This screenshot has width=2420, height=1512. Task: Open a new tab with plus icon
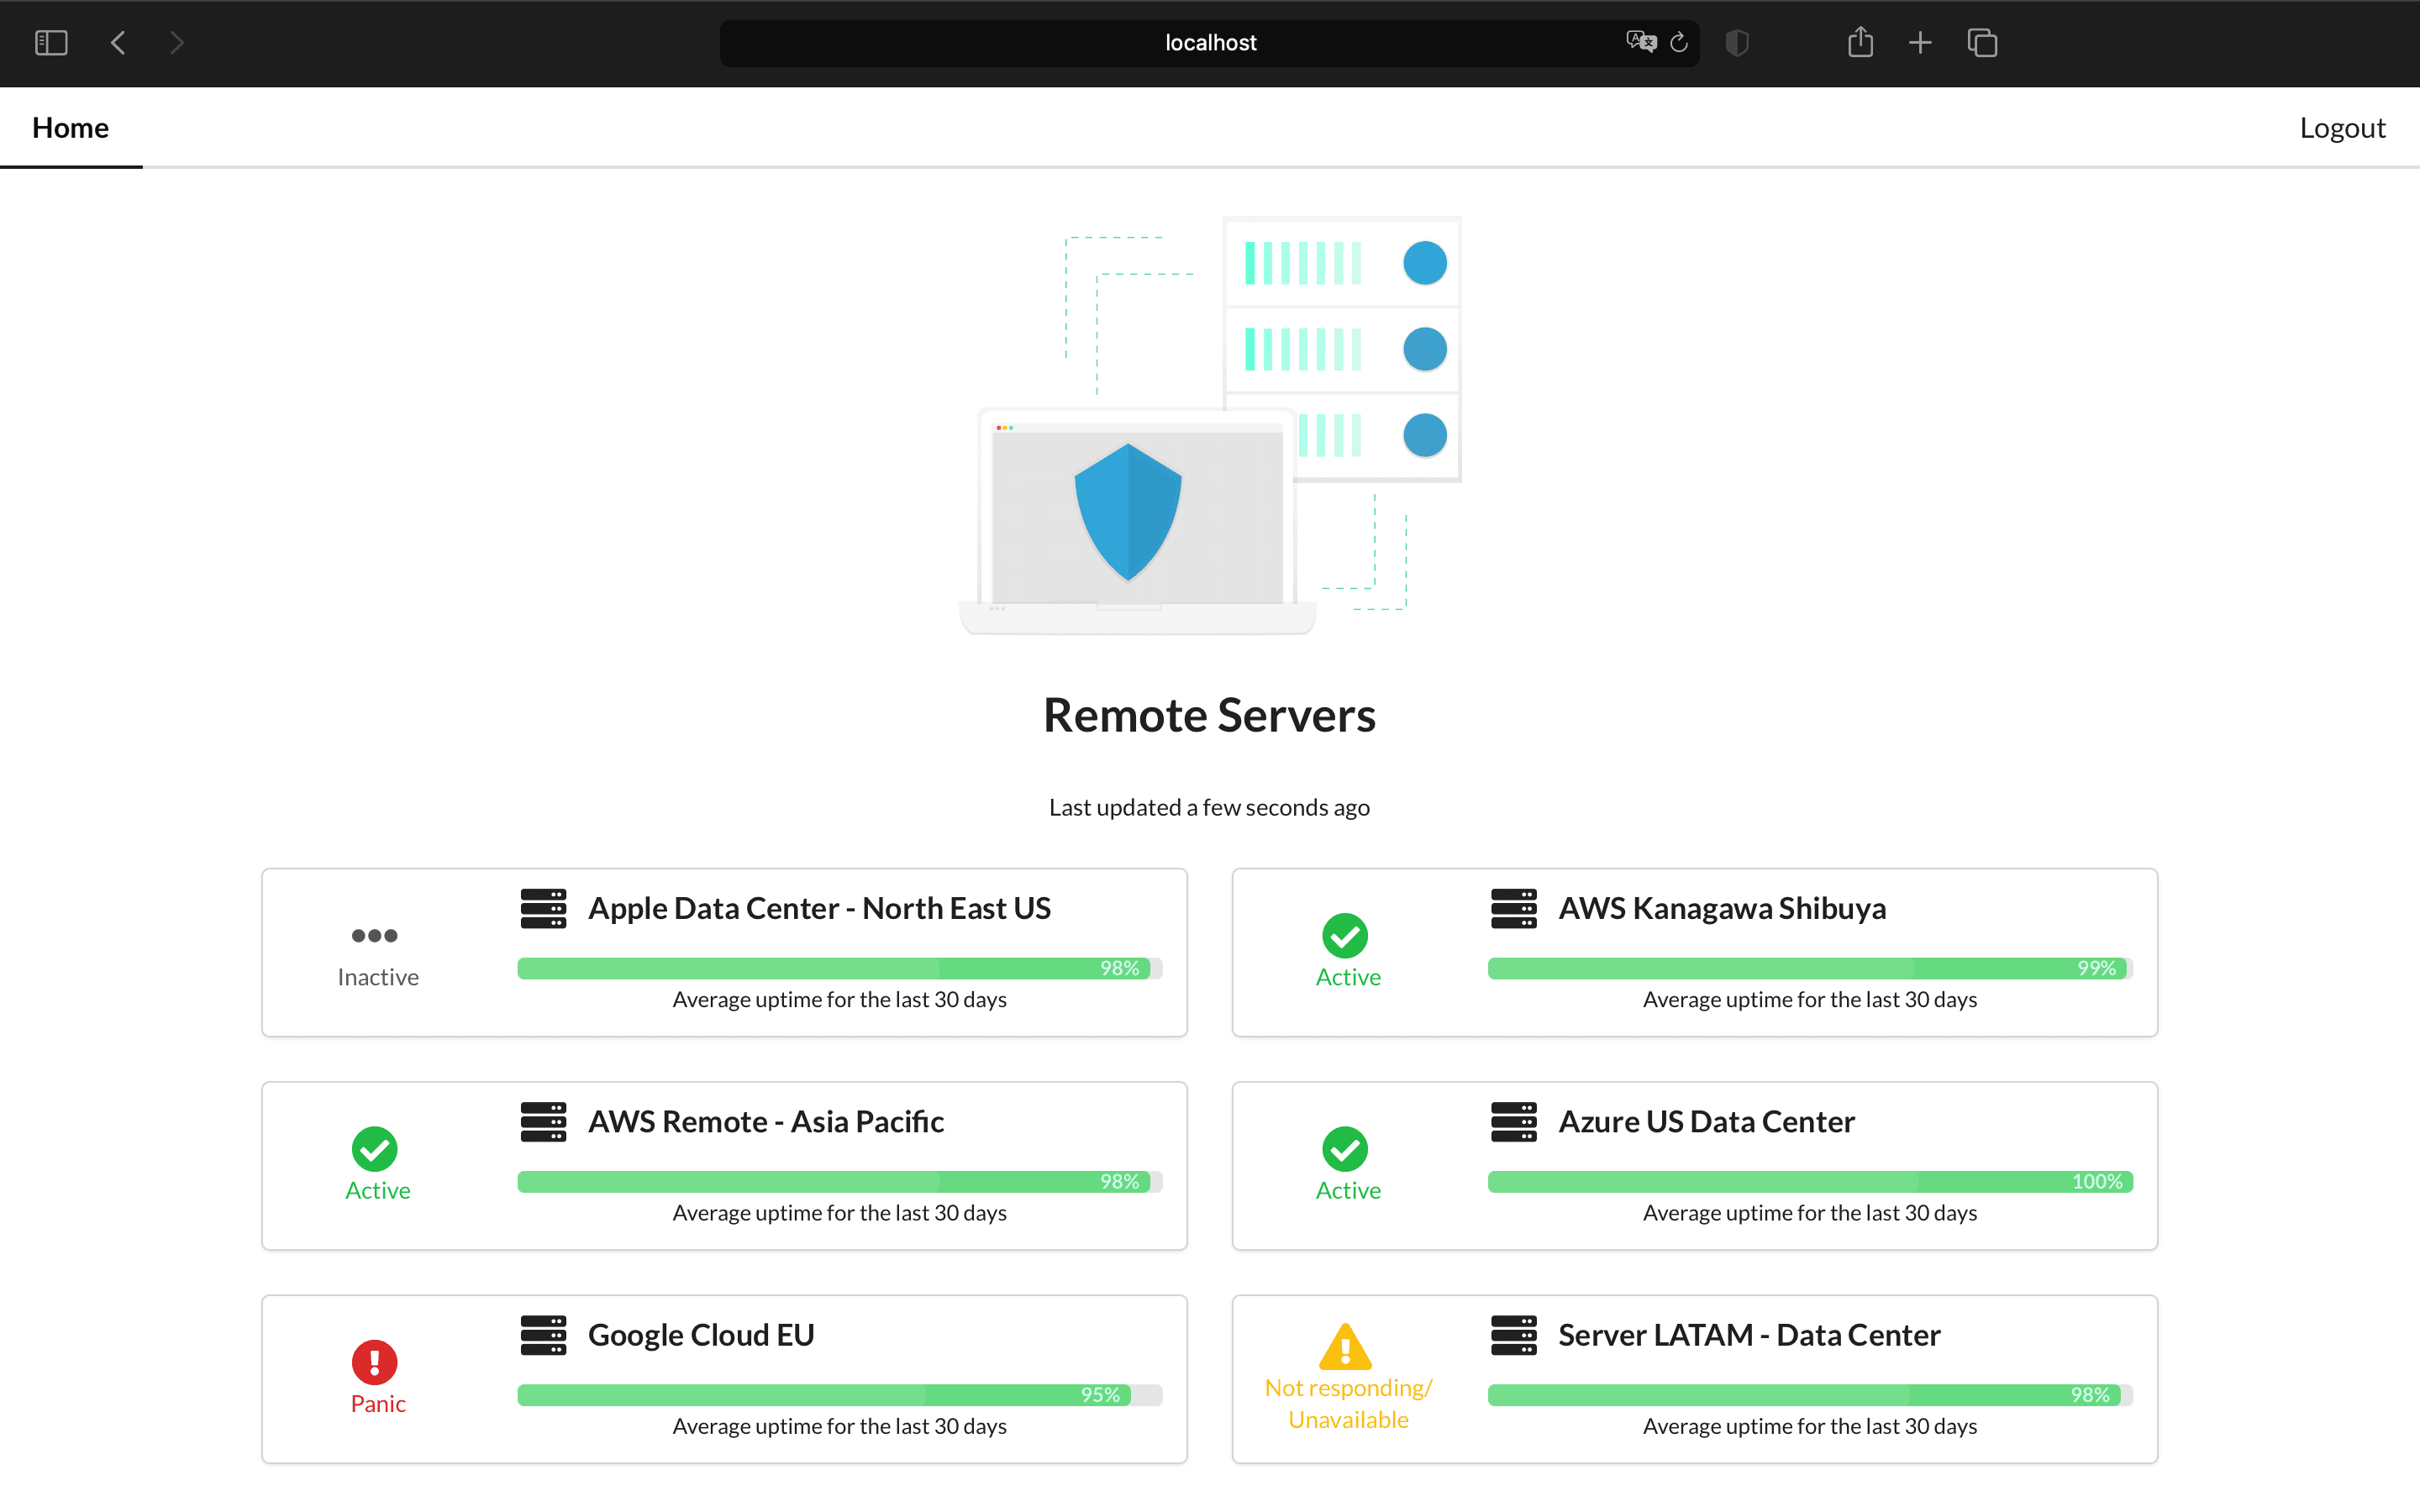[x=1920, y=43]
